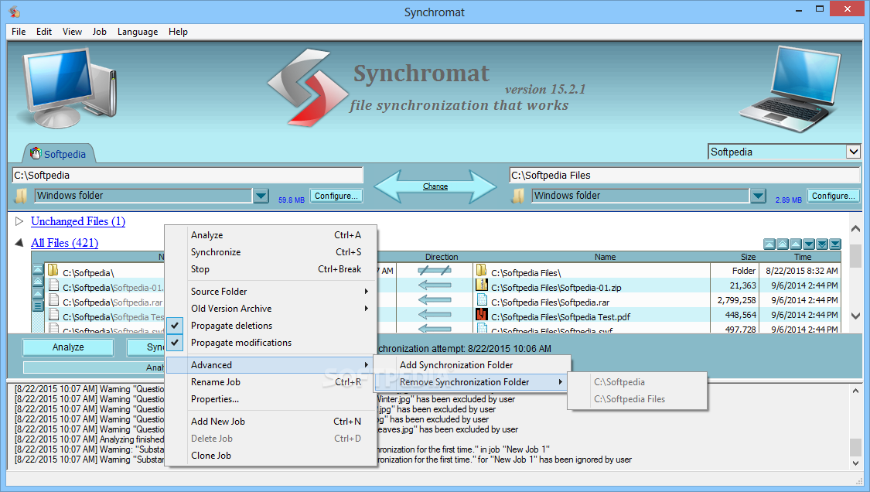The height and width of the screenshot is (492, 870).
Task: Select Add Synchronization Folder
Action: click(472, 365)
